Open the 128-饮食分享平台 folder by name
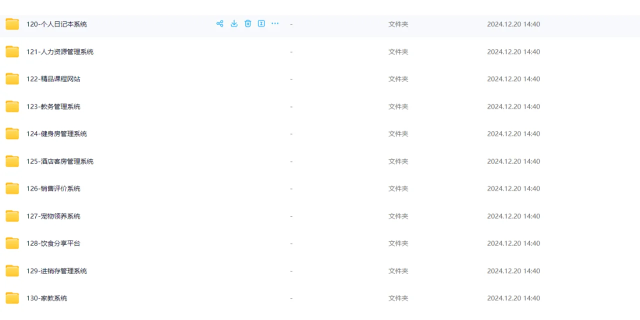 53,243
